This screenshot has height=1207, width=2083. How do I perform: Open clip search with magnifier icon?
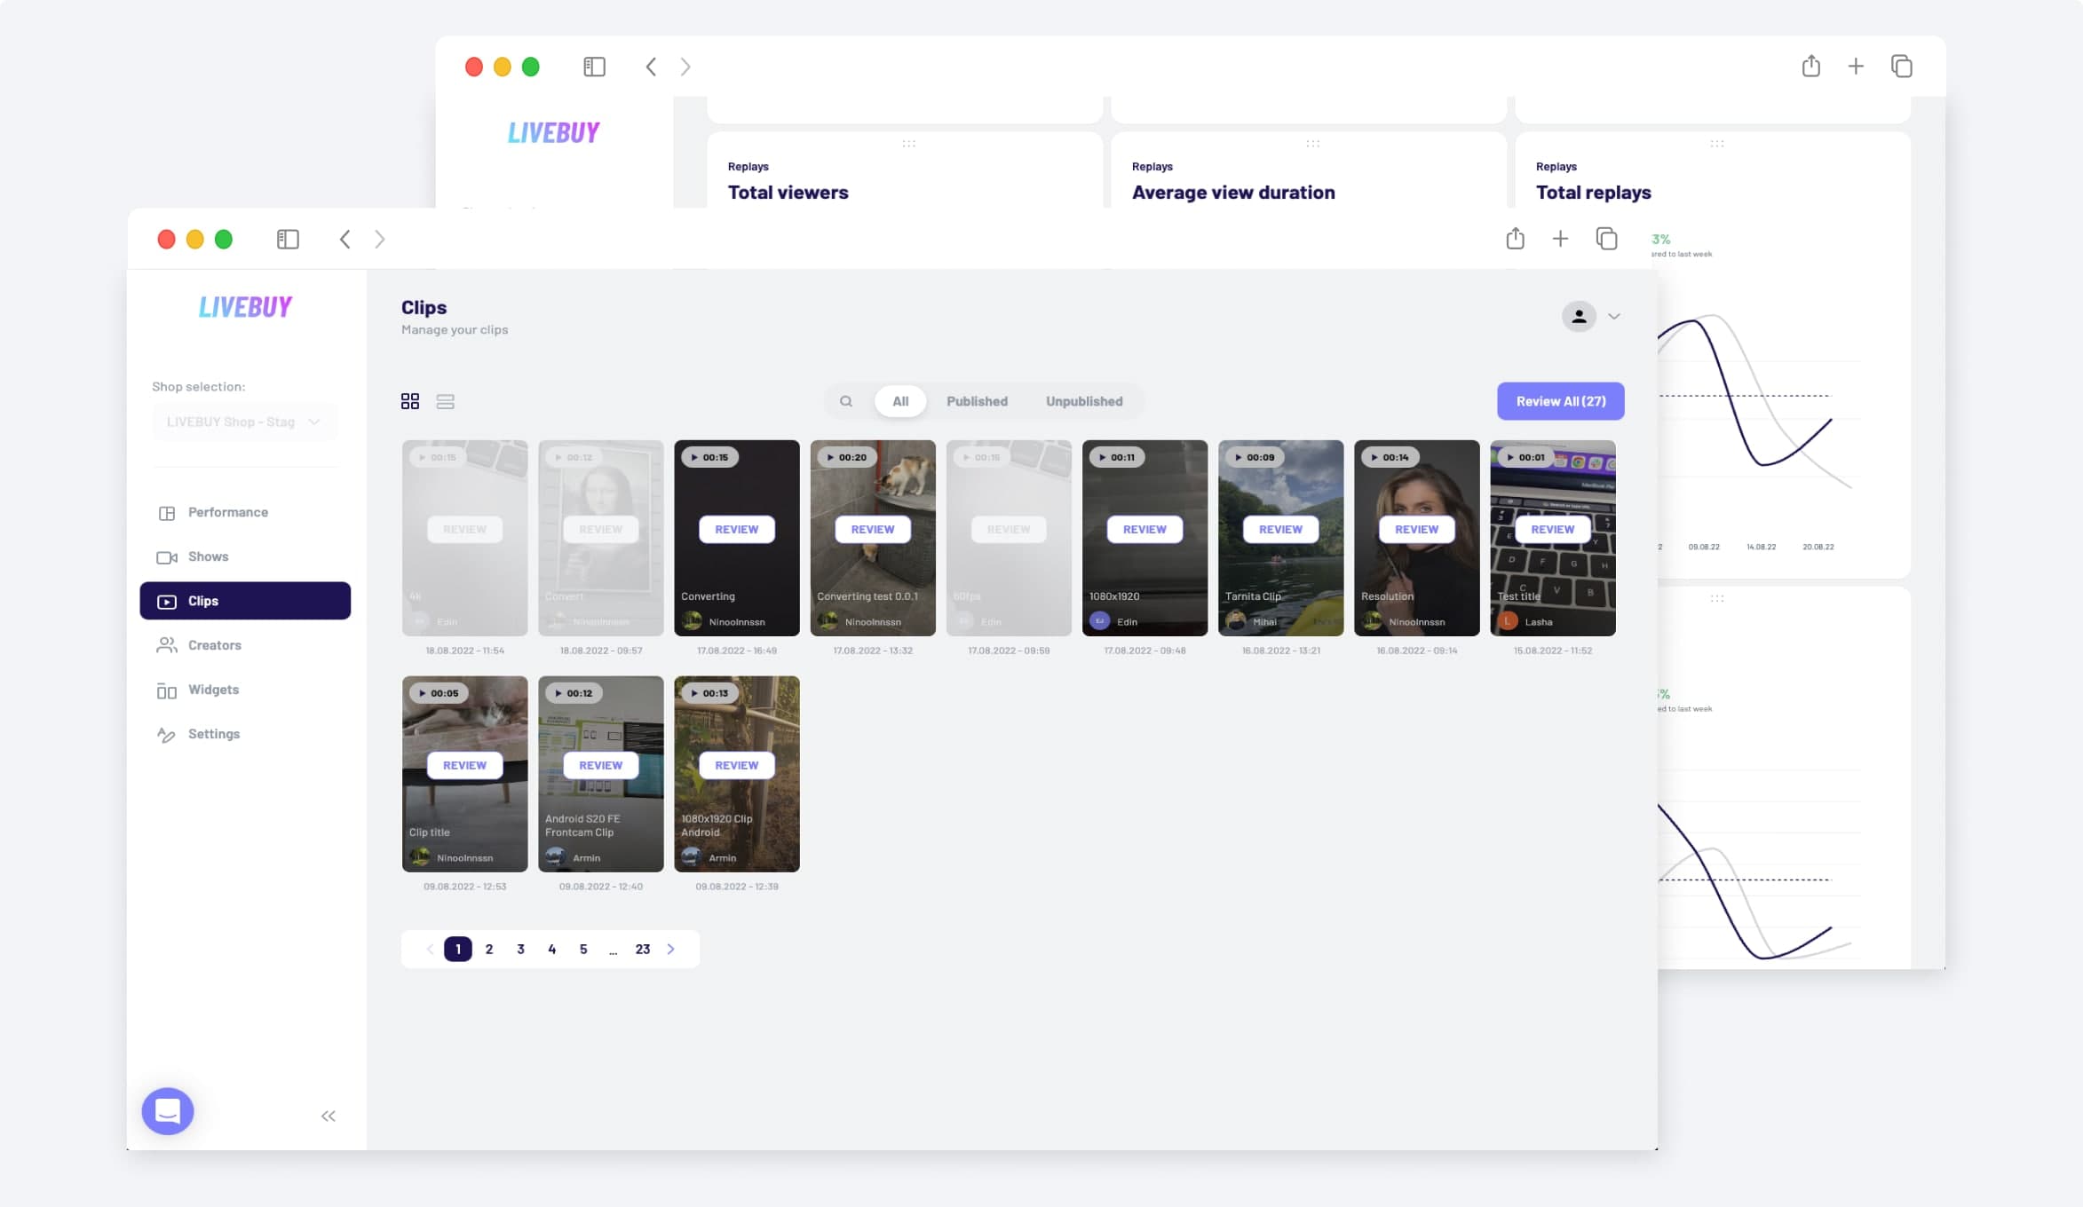tap(846, 401)
